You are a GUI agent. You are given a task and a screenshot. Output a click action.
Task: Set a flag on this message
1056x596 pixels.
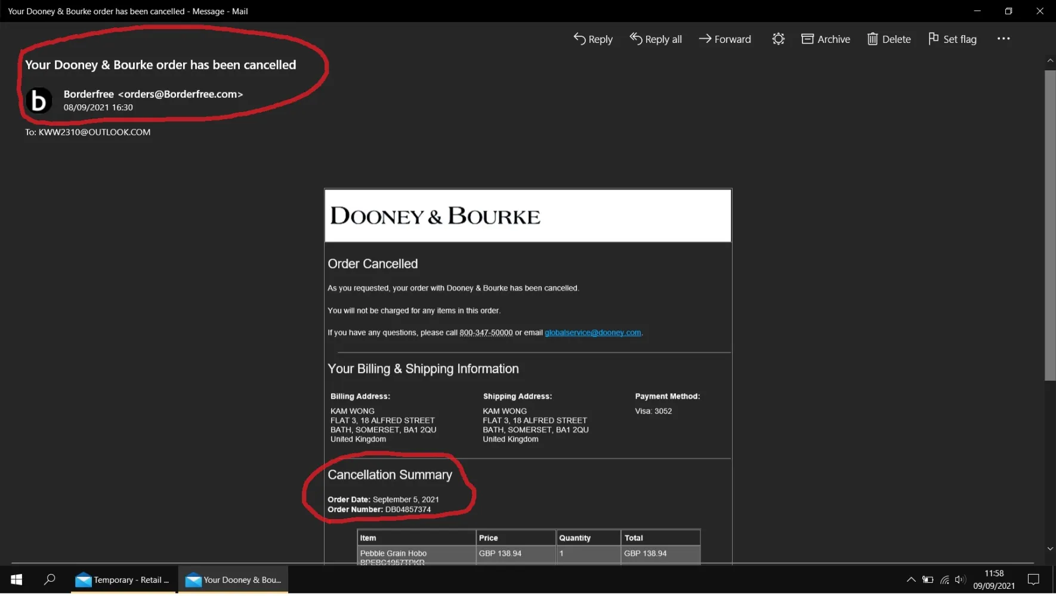point(952,39)
